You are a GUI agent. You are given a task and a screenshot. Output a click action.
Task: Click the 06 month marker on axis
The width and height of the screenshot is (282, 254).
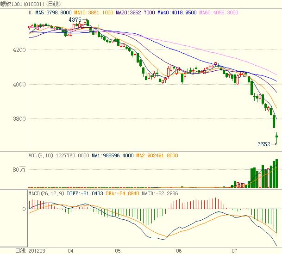click(179, 250)
